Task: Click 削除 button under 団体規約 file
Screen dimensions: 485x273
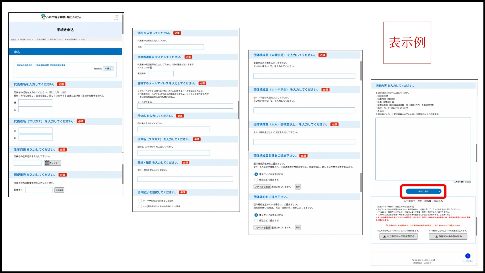Action: [298, 228]
